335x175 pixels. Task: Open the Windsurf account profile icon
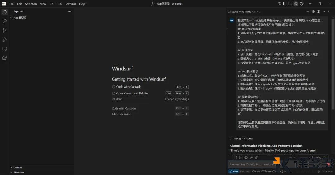[302, 4]
